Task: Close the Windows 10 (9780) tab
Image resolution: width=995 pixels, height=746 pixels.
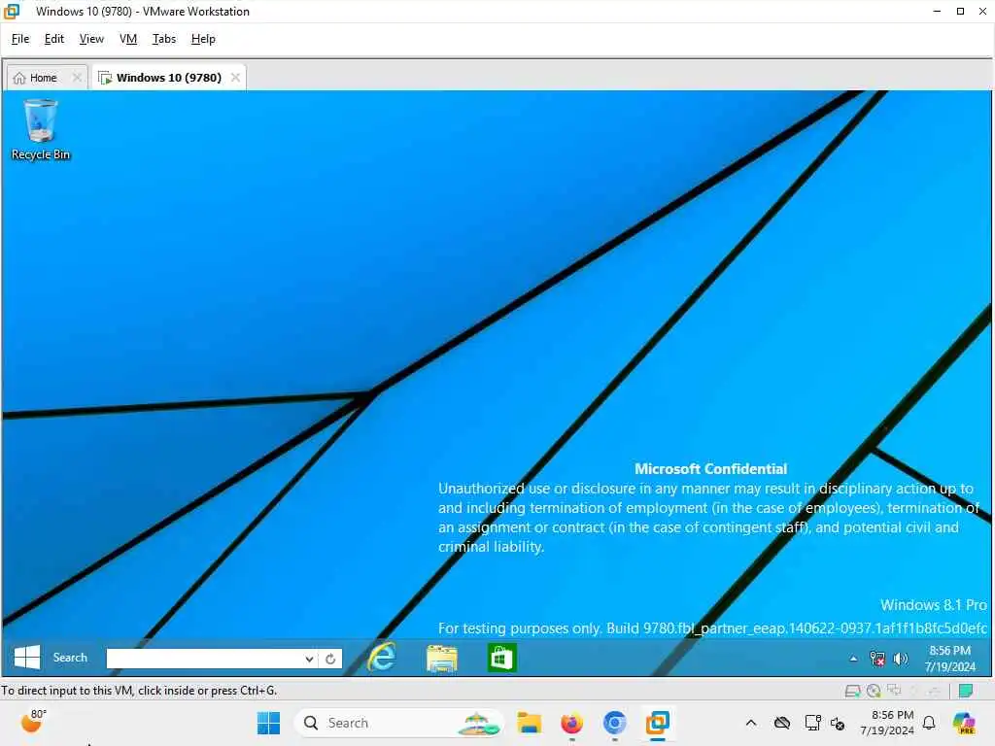Action: (235, 78)
